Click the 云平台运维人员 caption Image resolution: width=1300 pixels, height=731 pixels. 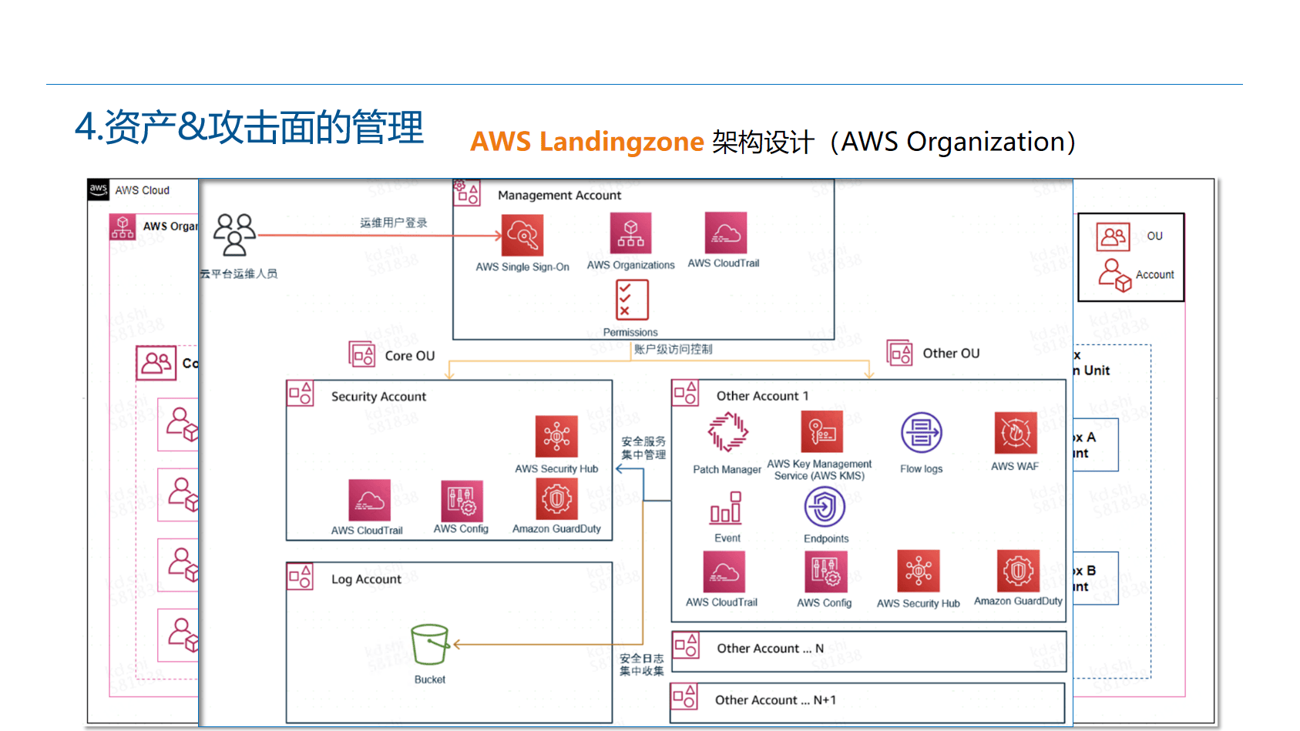239,273
